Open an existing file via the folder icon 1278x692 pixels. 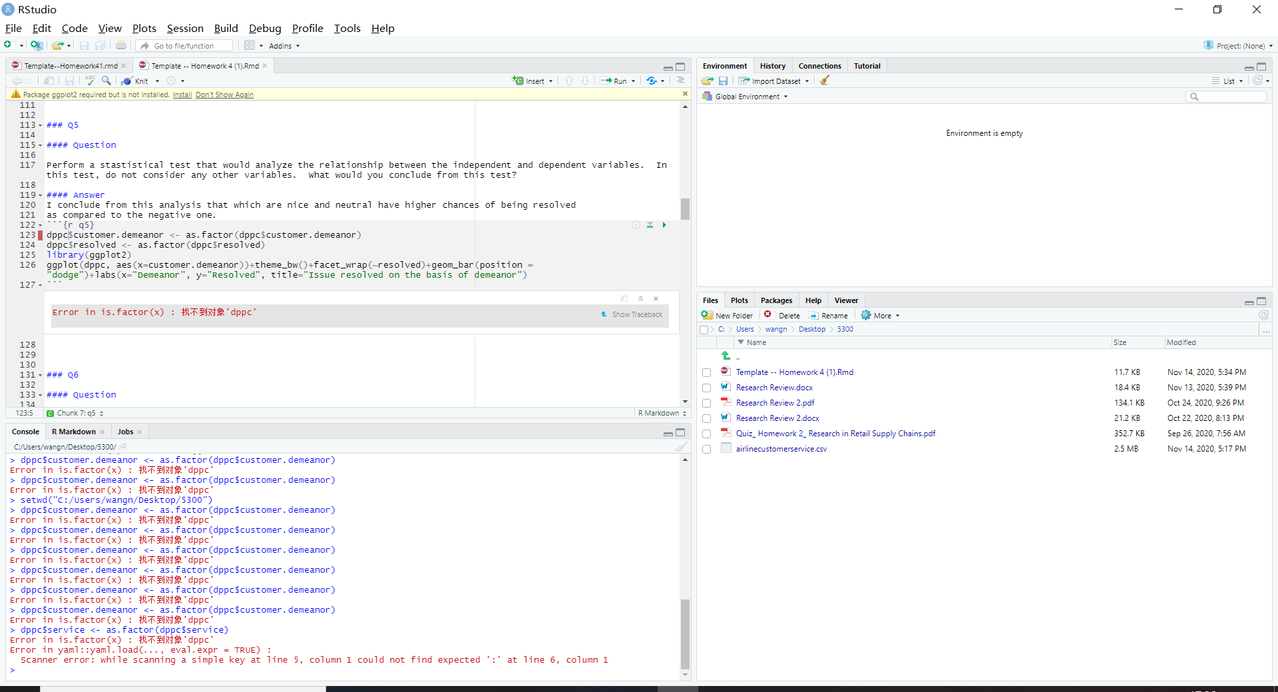57,45
